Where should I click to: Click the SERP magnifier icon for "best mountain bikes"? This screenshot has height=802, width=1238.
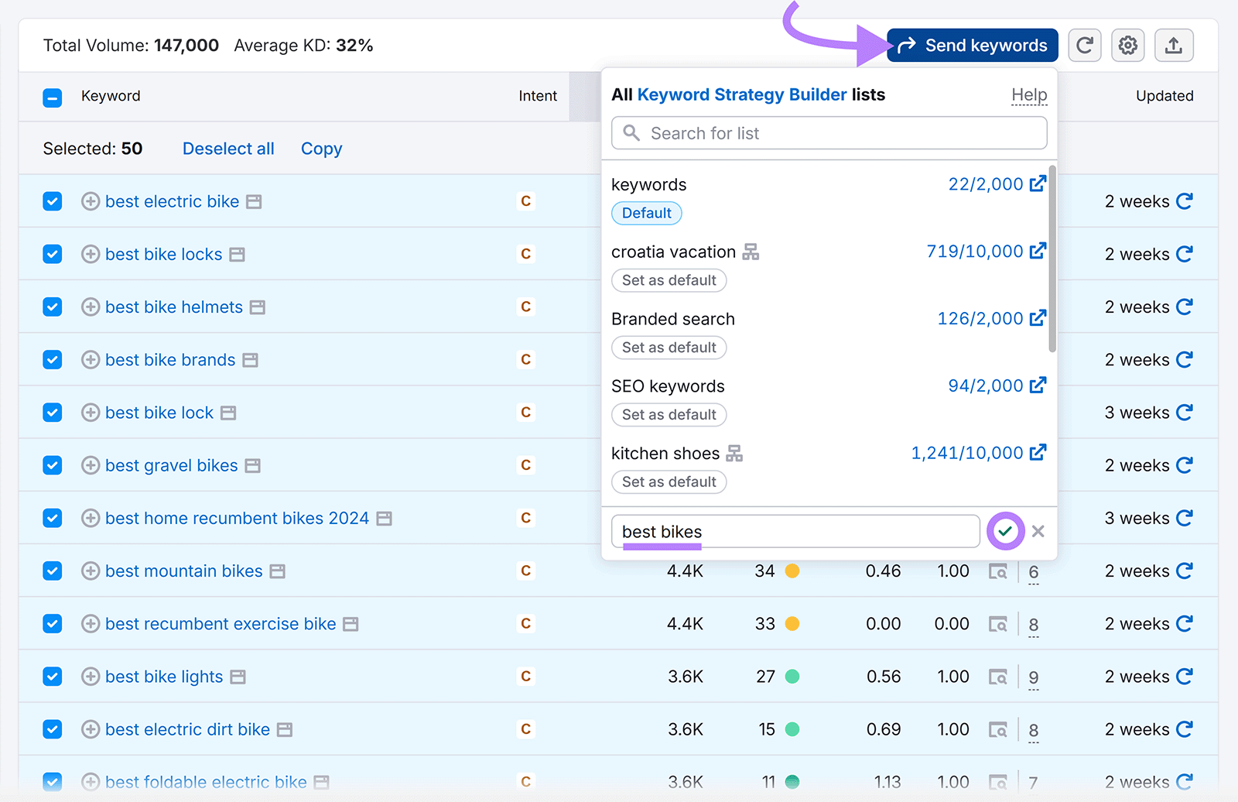[x=999, y=571]
